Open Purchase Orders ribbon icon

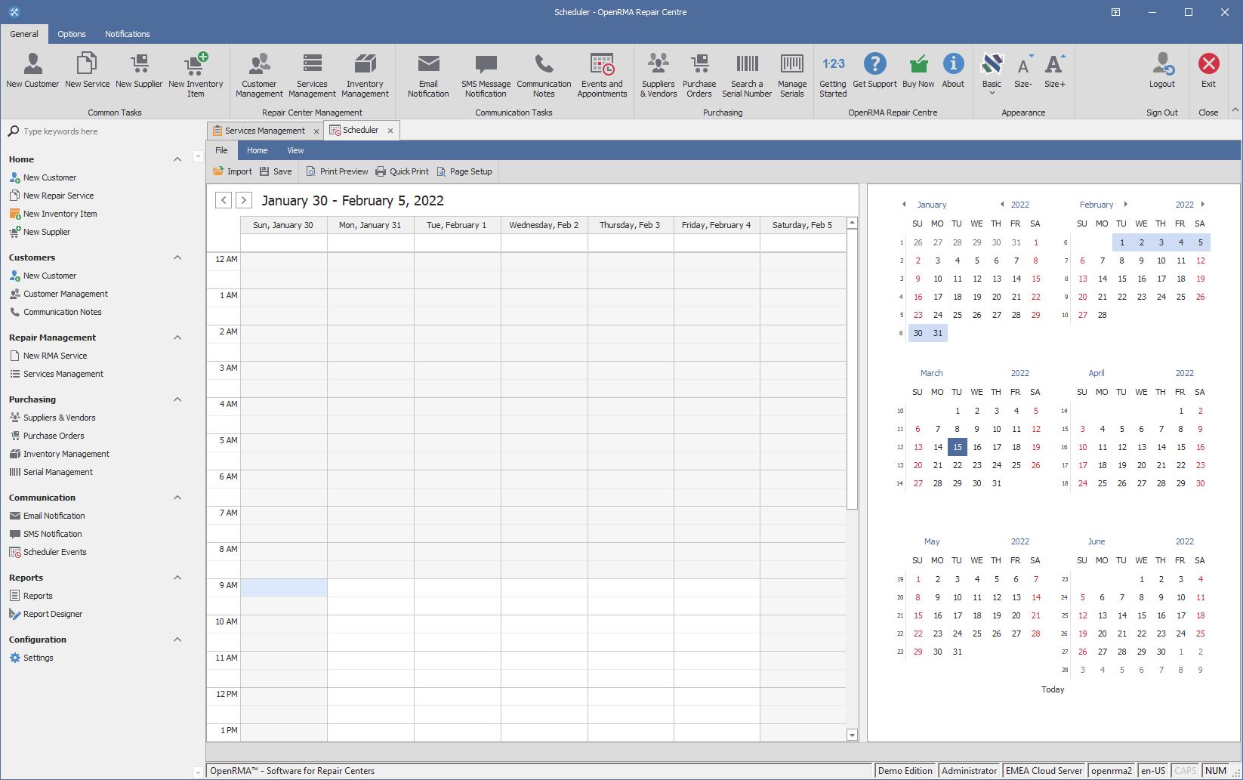tap(699, 75)
